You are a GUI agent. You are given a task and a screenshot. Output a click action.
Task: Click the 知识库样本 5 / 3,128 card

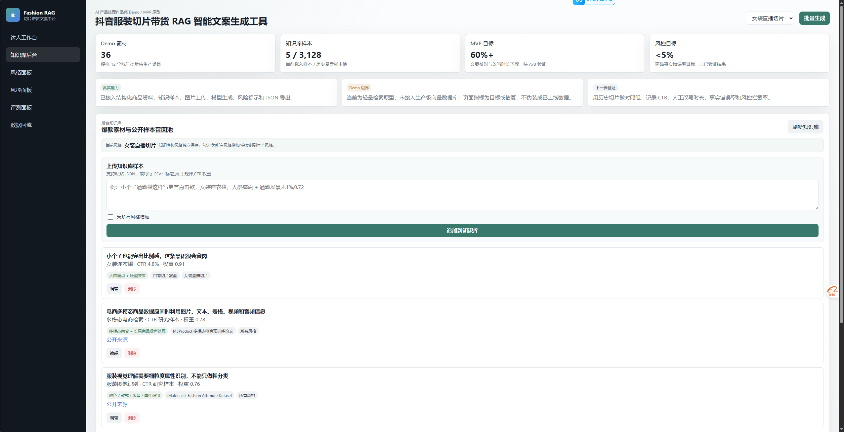370,53
